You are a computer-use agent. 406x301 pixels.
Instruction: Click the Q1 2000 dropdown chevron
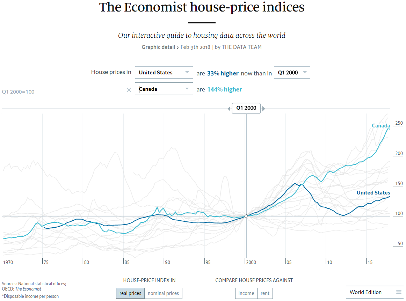(x=305, y=72)
